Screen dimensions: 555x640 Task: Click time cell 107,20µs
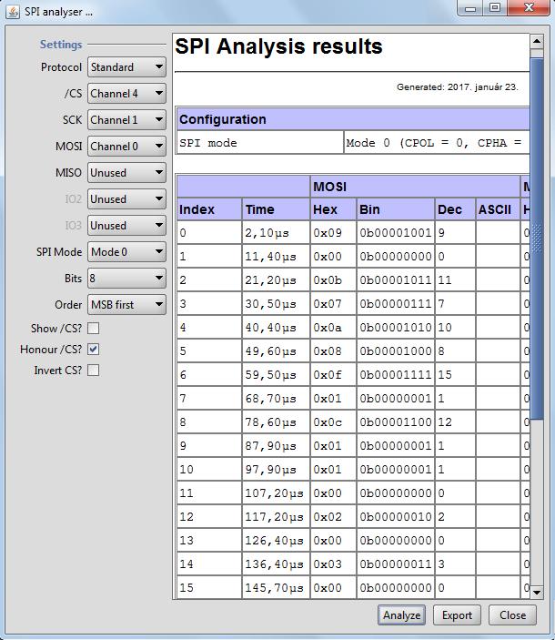[x=276, y=493]
